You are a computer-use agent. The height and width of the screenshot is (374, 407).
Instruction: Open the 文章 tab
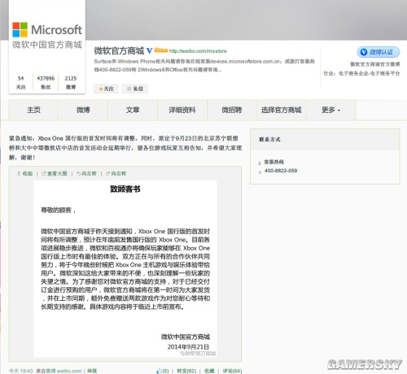133,110
